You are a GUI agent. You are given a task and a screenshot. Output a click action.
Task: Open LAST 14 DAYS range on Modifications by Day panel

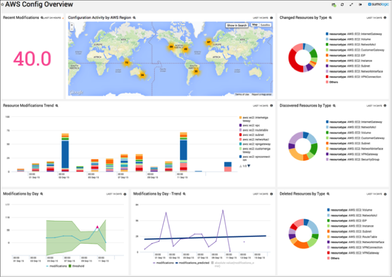pos(114,194)
